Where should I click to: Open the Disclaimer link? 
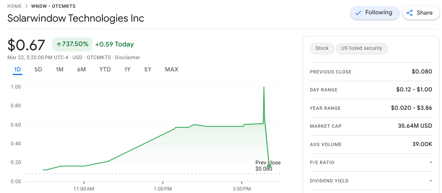(128, 58)
